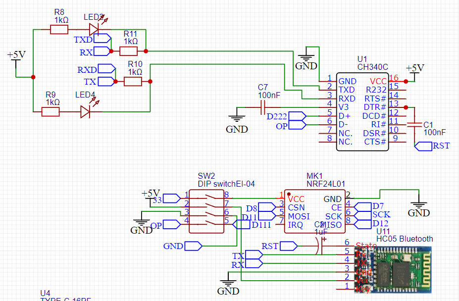Click the D12 net port at MISO
459x301 pixels.
click(362, 224)
